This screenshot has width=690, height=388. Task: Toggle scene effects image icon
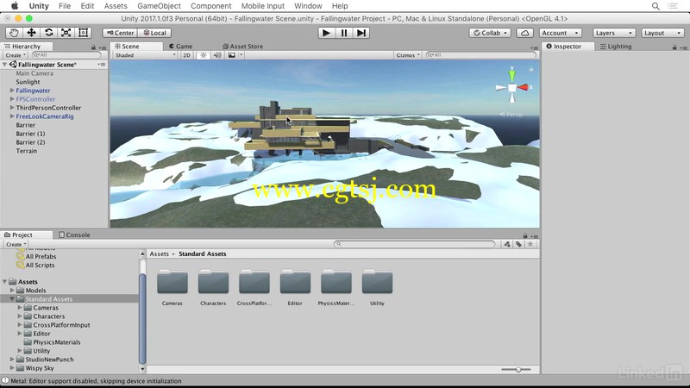[x=232, y=55]
